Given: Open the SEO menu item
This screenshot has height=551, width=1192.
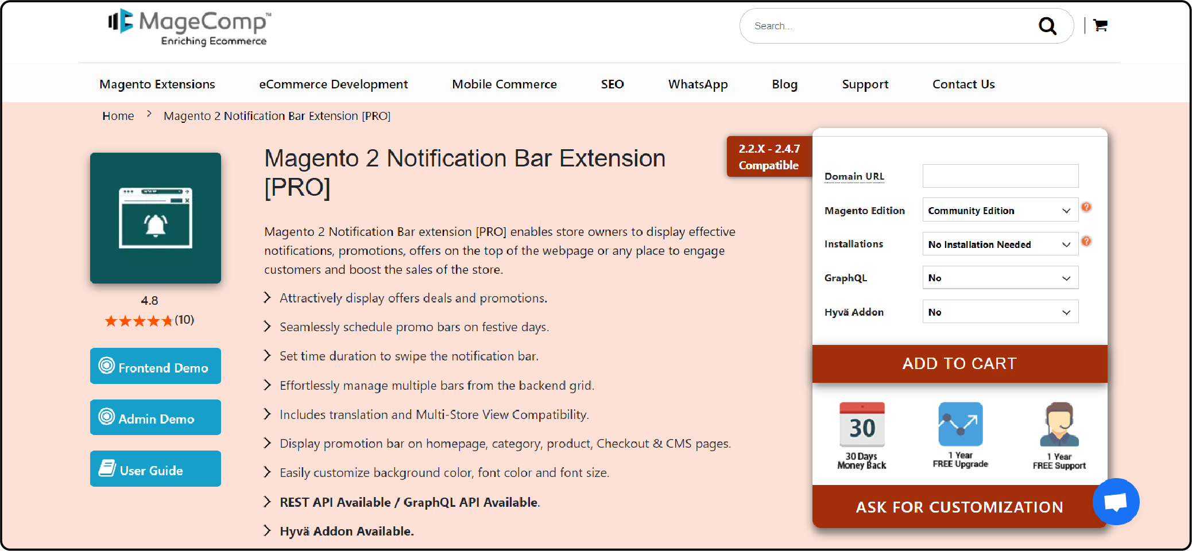Looking at the screenshot, I should pos(613,84).
